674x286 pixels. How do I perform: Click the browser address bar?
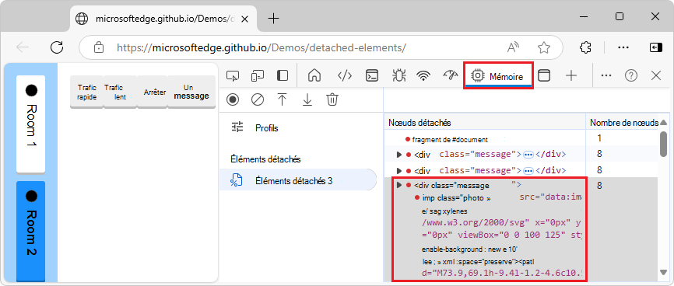321,47
